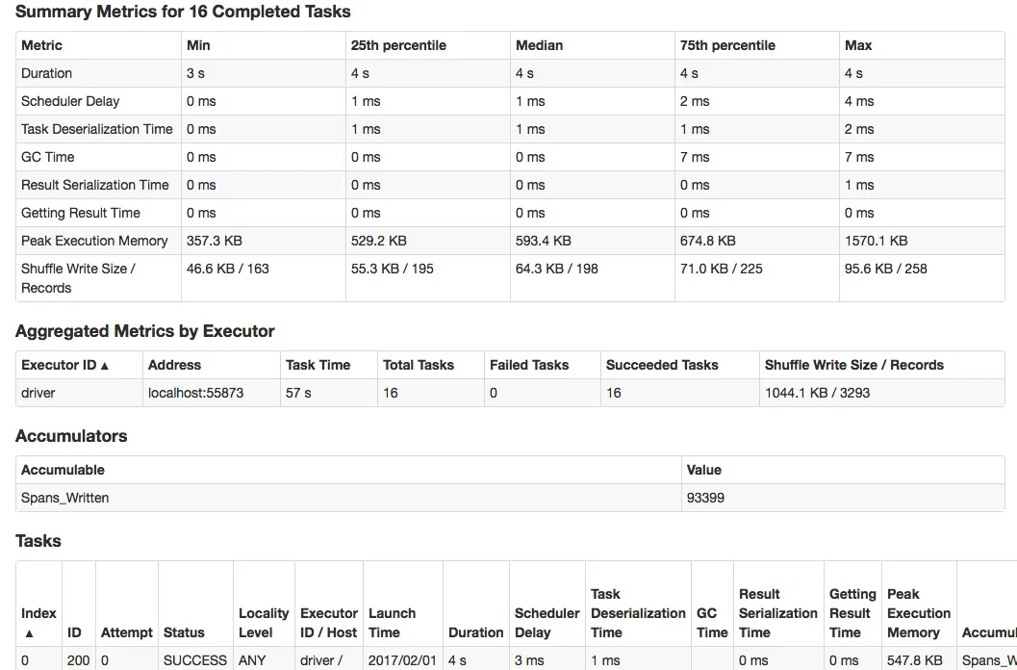Sort tasks by Duration column header

[475, 632]
